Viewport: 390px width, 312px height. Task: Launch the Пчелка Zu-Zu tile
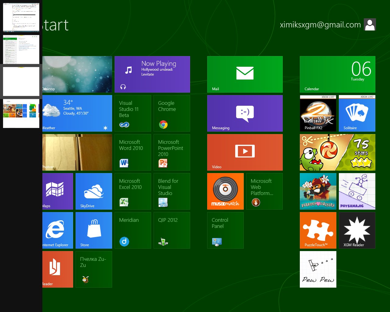(94, 269)
